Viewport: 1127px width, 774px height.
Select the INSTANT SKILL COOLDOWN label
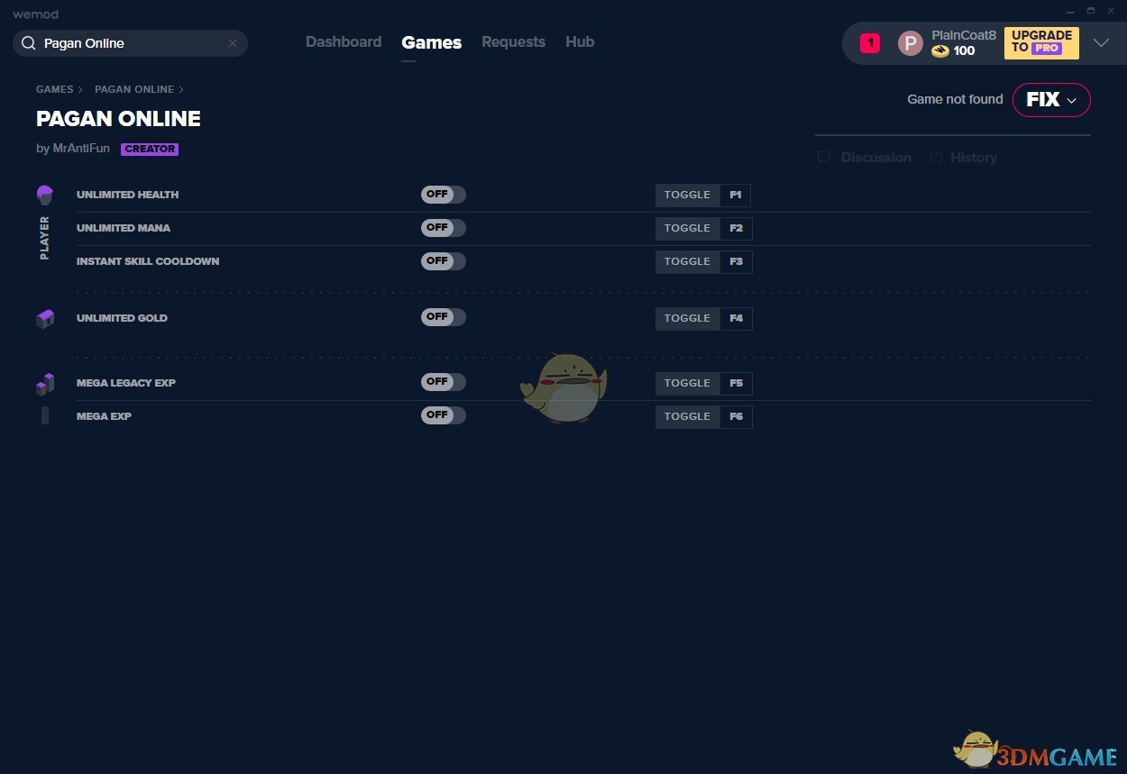coord(148,261)
